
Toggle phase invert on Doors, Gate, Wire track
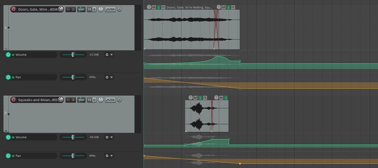click(119, 9)
